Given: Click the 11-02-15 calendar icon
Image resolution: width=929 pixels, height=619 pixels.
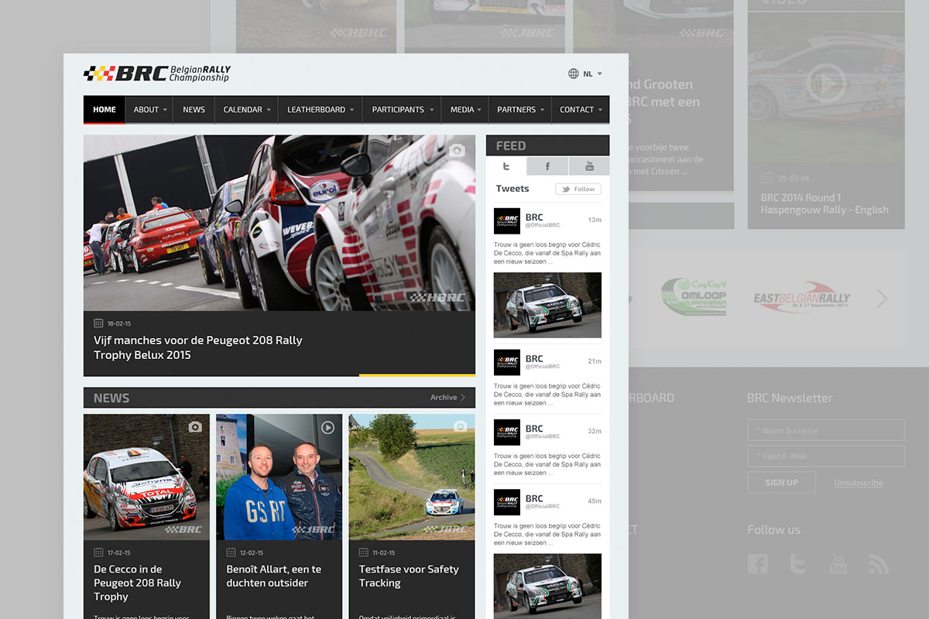Looking at the screenshot, I should coord(364,552).
